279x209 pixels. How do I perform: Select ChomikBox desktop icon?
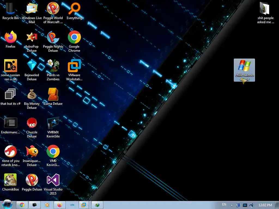(x=11, y=182)
